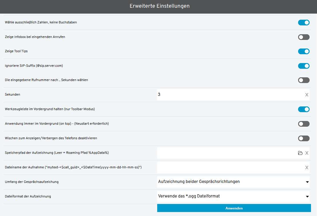The image size is (317, 216).
Task: Open folder browser for recording save path
Action: click(x=300, y=153)
